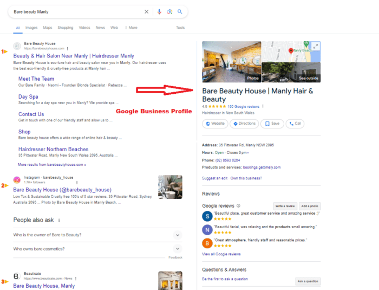Open the salon interior Photos thumbnail
This screenshot has height=290, width=379.
(232, 62)
